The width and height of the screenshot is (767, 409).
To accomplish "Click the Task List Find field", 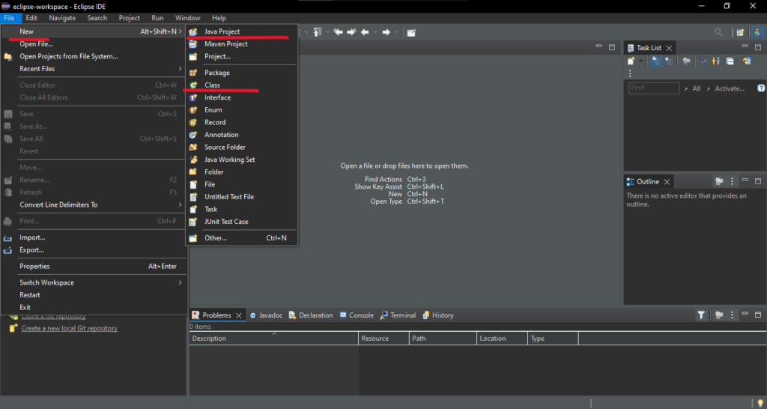I will point(654,88).
